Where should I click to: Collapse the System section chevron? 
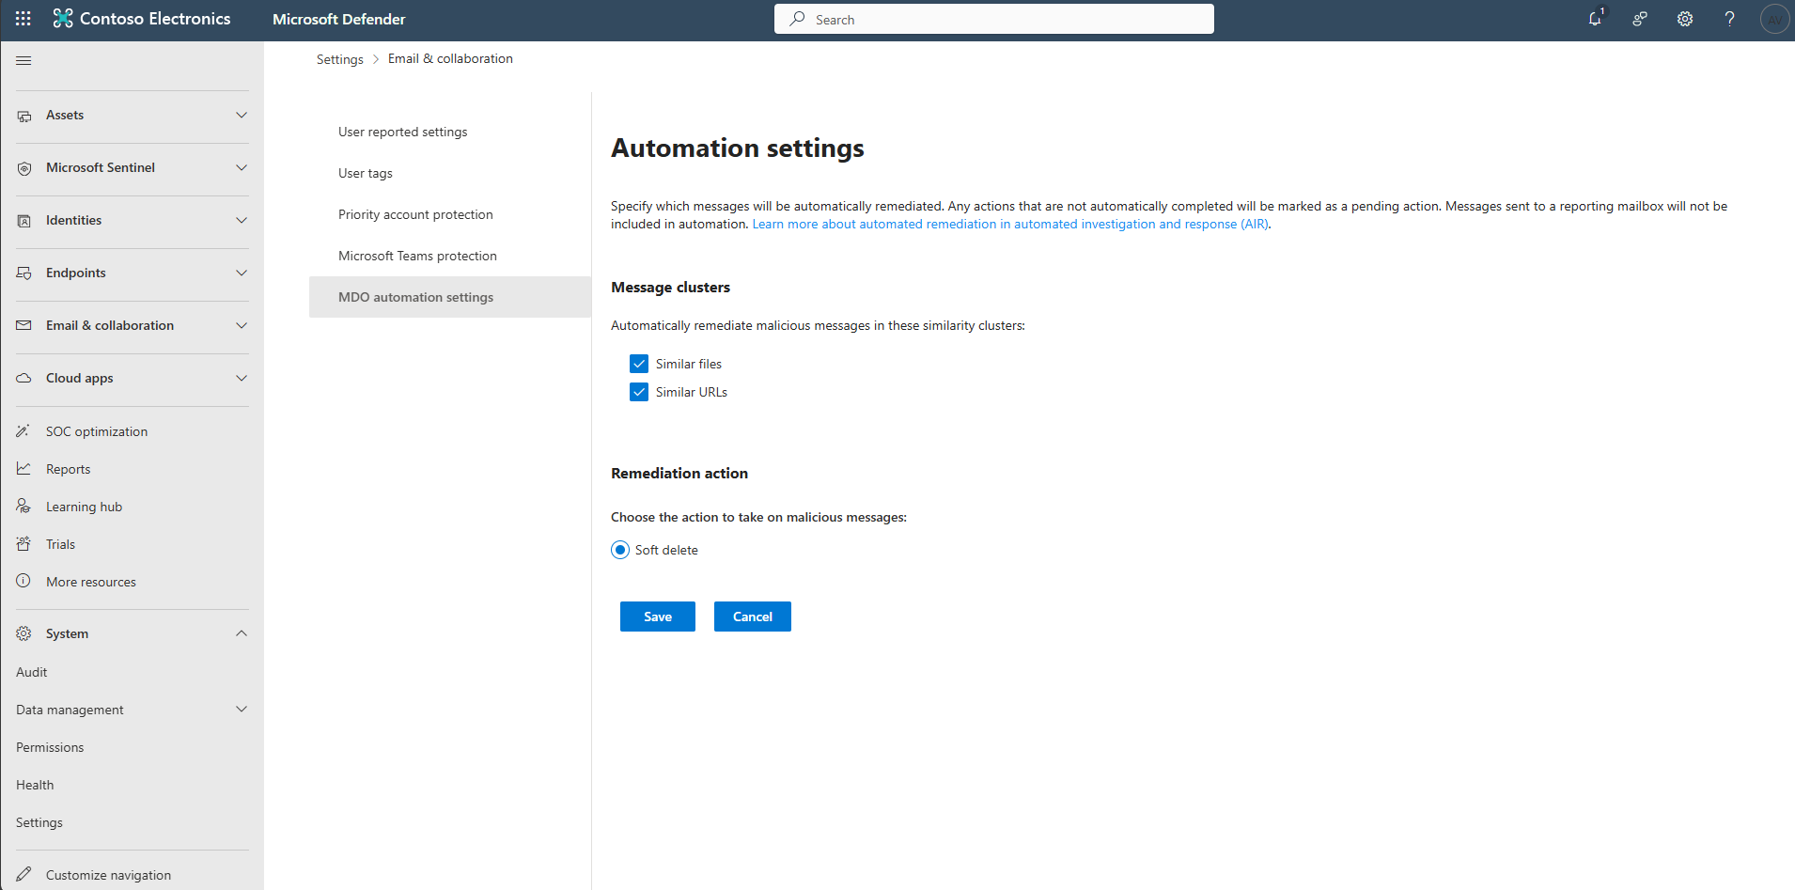(x=242, y=633)
